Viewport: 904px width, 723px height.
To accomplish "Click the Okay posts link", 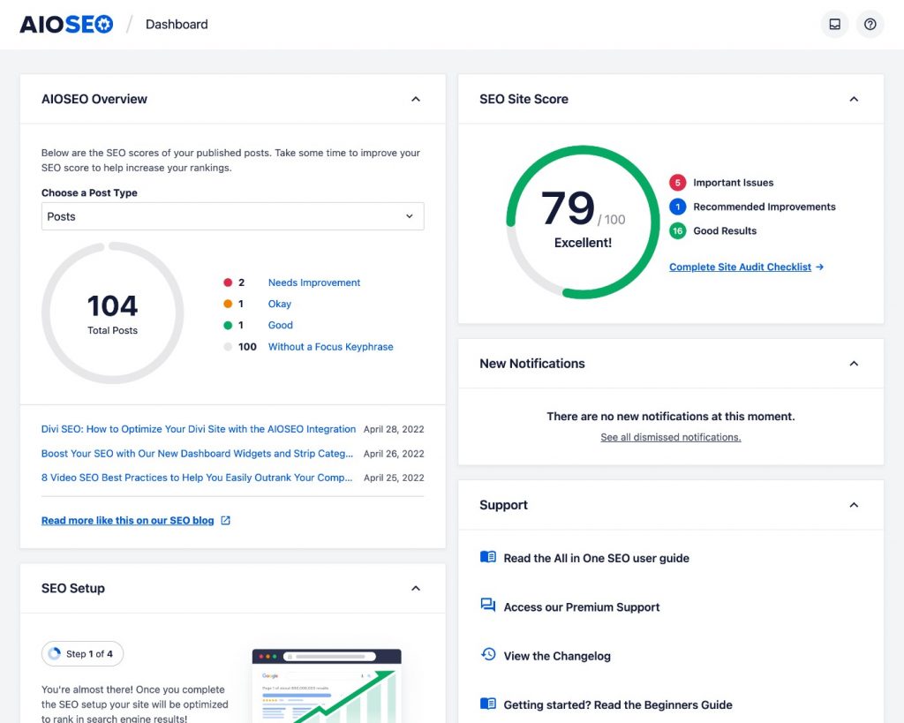I will (x=280, y=304).
